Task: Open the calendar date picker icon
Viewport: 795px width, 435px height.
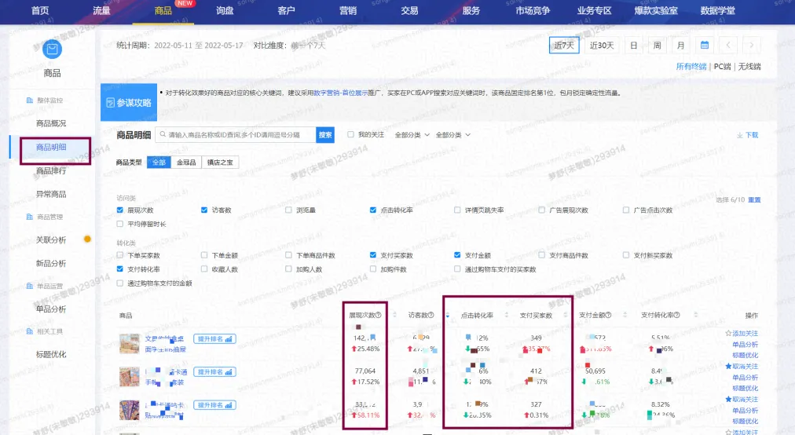Action: tap(705, 46)
